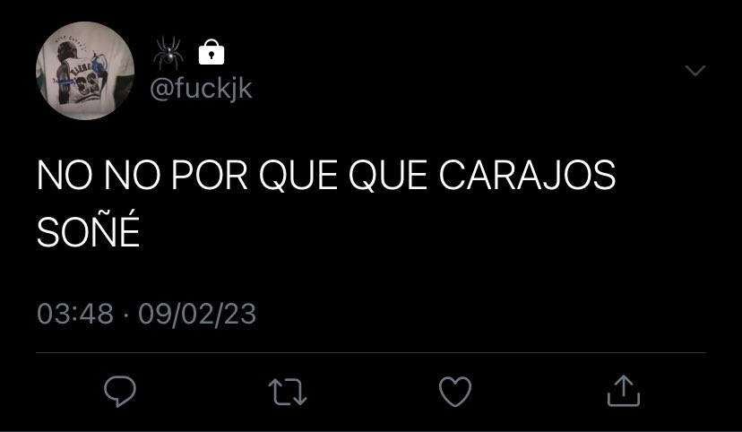Select the tweet text starting NO NO POR QUE
The width and height of the screenshot is (742, 432).
pyautogui.click(x=326, y=203)
